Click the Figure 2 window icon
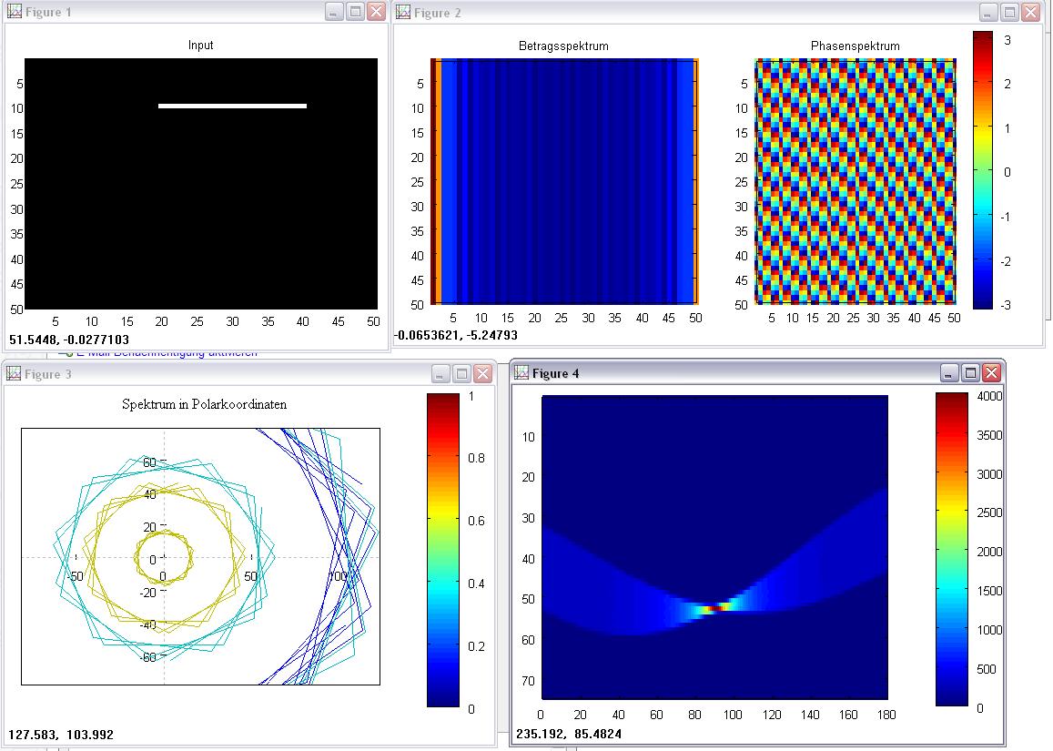1053x751 pixels. [403, 12]
